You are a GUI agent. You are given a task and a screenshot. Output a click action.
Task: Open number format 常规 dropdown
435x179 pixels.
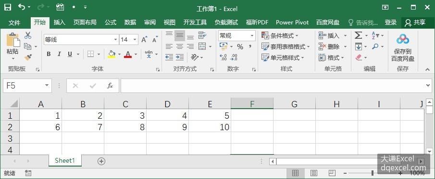pyautogui.click(x=252, y=35)
